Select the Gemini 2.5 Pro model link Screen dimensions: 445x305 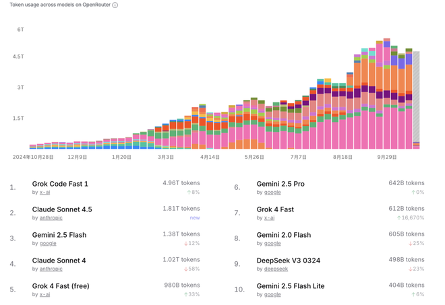[281, 184]
